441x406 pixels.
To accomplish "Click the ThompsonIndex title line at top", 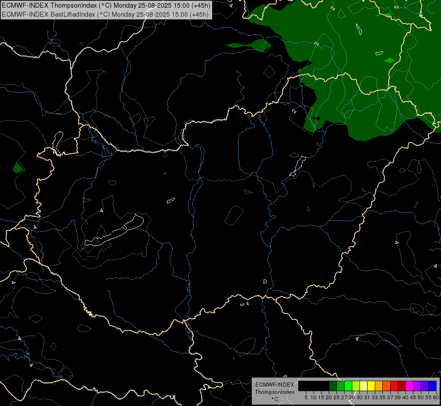I will click(x=106, y=5).
